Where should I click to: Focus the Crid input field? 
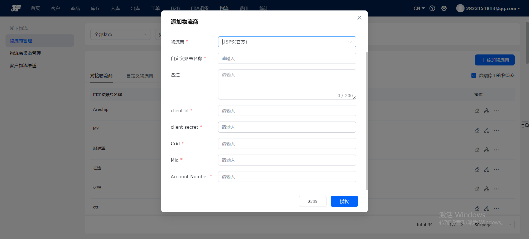tap(287, 144)
